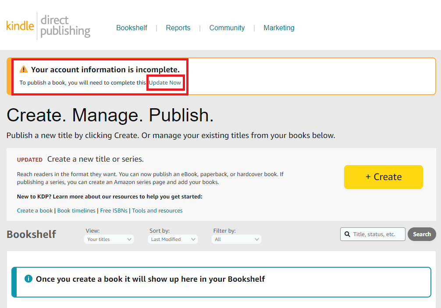This screenshot has width=441, height=308.
Task: Open the Free ISBNs link
Action: coord(114,210)
